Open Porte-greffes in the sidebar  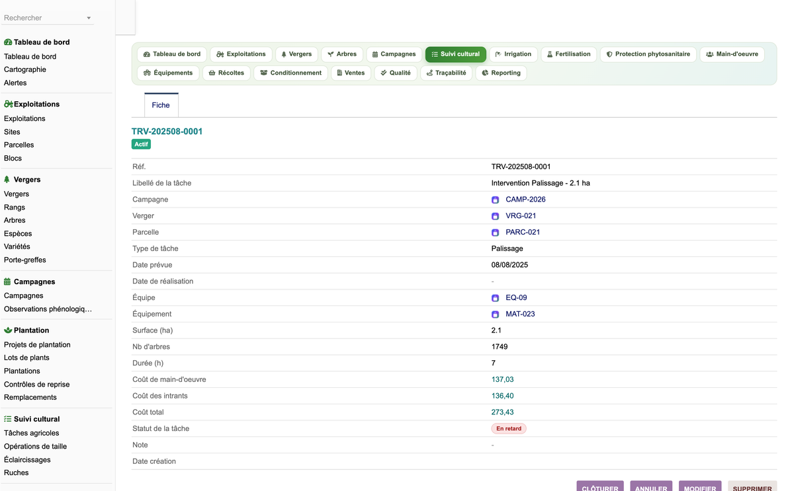[x=25, y=260]
